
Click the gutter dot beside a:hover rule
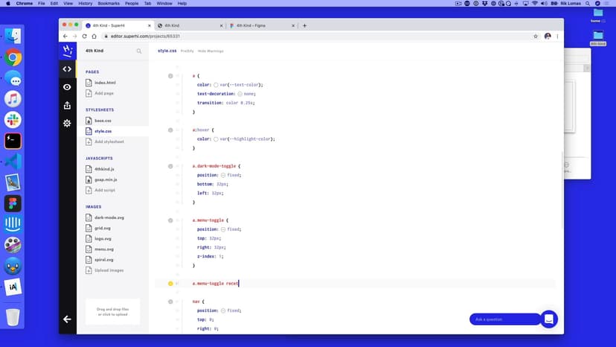[170, 130]
